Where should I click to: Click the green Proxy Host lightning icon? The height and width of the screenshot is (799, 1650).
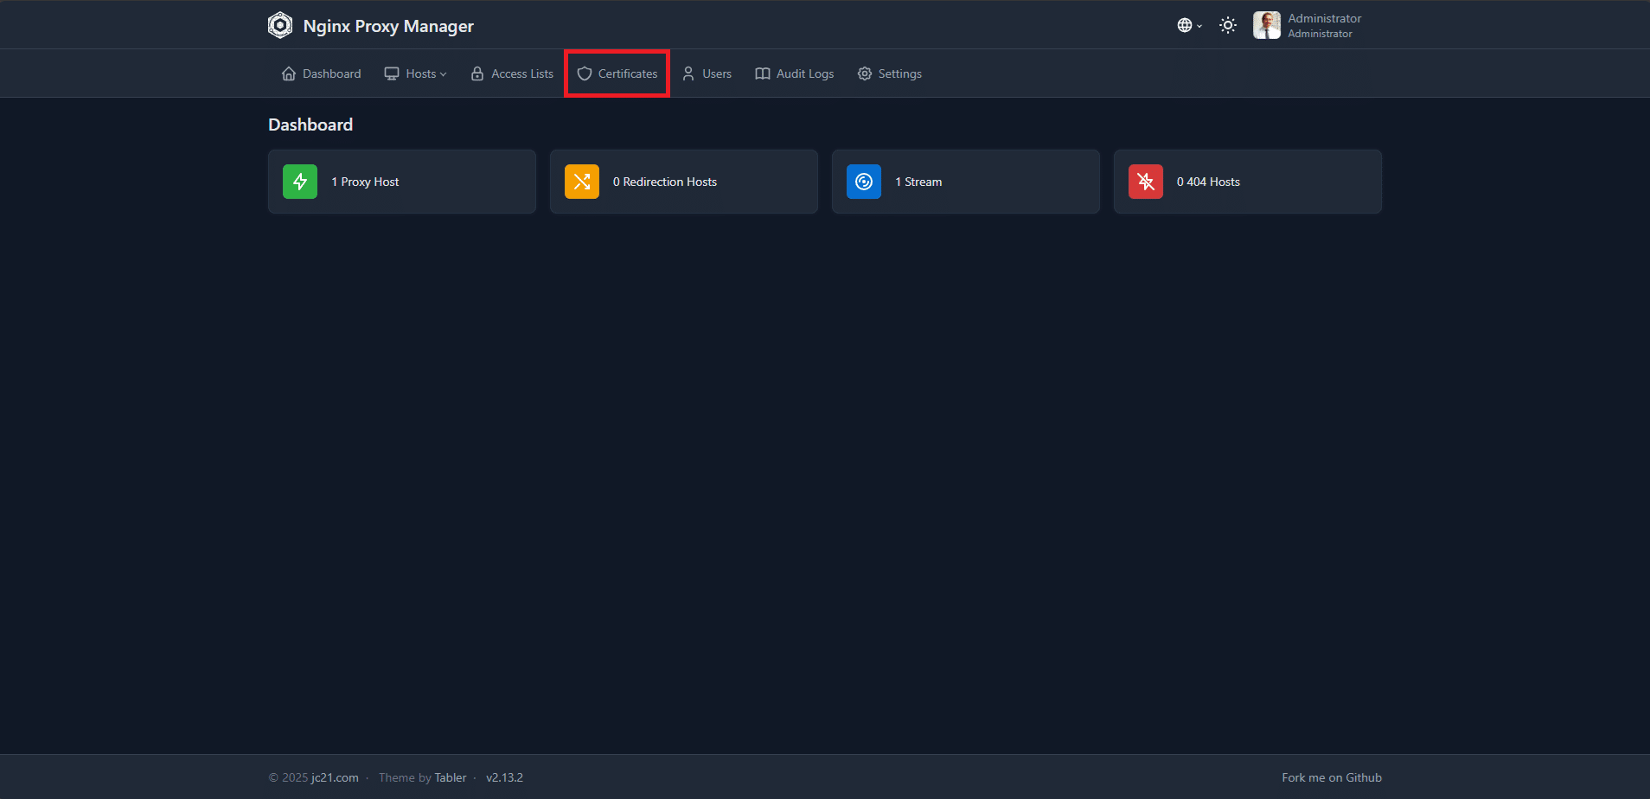click(300, 182)
